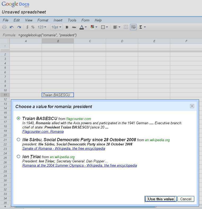Select the Ion Țiriac radio option

(x=18, y=157)
